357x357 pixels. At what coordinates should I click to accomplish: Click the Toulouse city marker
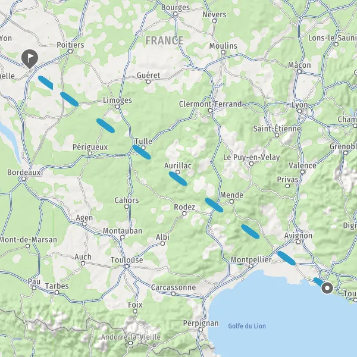(127, 267)
